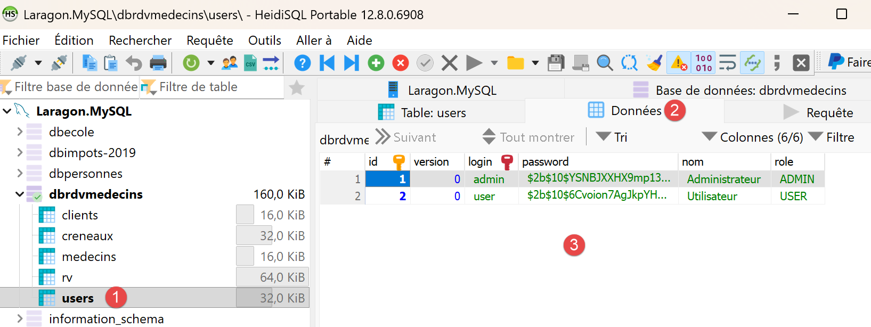This screenshot has height=327, width=871.
Task: Go to last row icon
Action: coord(352,63)
